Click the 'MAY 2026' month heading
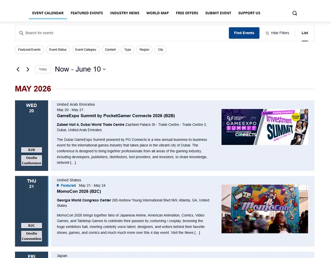This screenshot has height=258, width=331. coord(33,89)
